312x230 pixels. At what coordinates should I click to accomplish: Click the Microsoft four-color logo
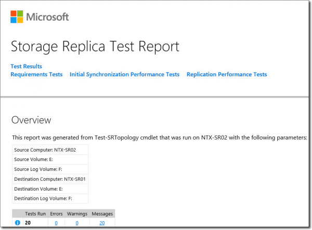pyautogui.click(x=17, y=17)
